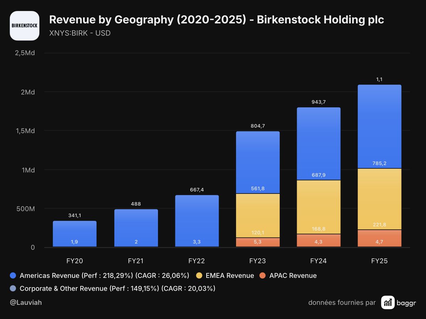
Task: Select the FY24 Americas blue segment
Action: click(x=319, y=144)
